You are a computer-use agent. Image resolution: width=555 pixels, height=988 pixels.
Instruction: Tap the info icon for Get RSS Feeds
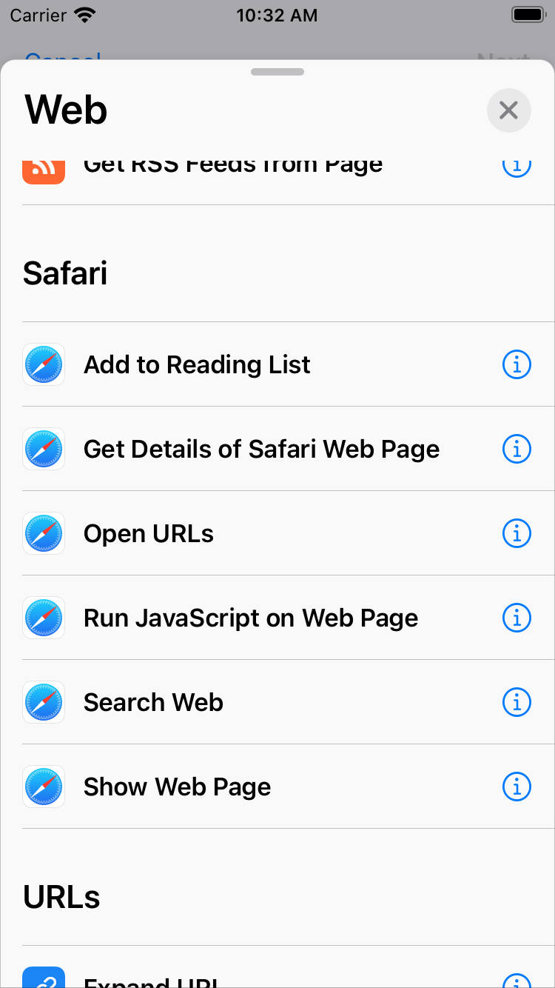(517, 167)
